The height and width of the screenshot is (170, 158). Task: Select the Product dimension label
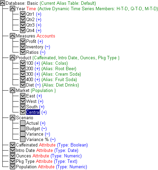click(23, 58)
